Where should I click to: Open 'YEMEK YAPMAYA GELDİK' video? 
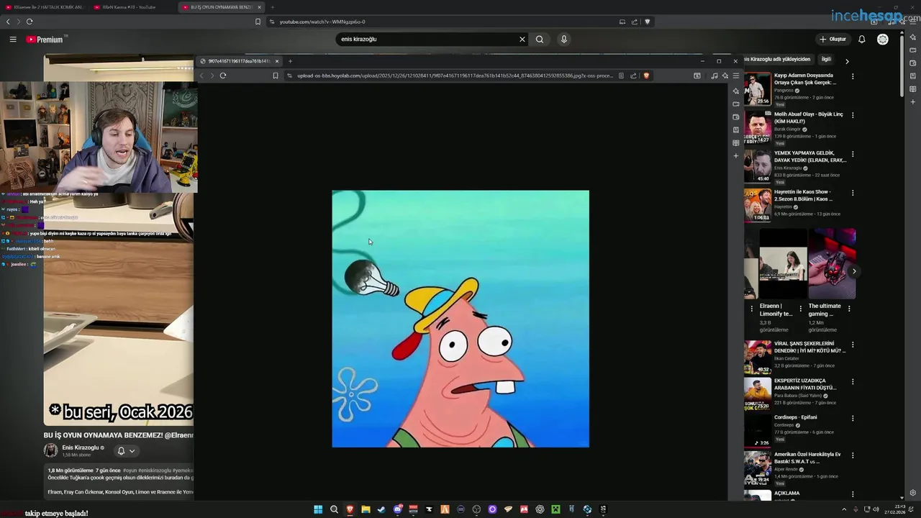810,156
